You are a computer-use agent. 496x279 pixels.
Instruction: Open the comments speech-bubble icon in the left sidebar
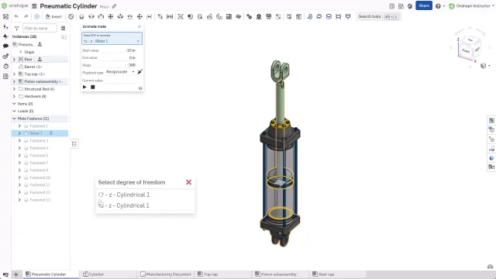(x=5, y=46)
